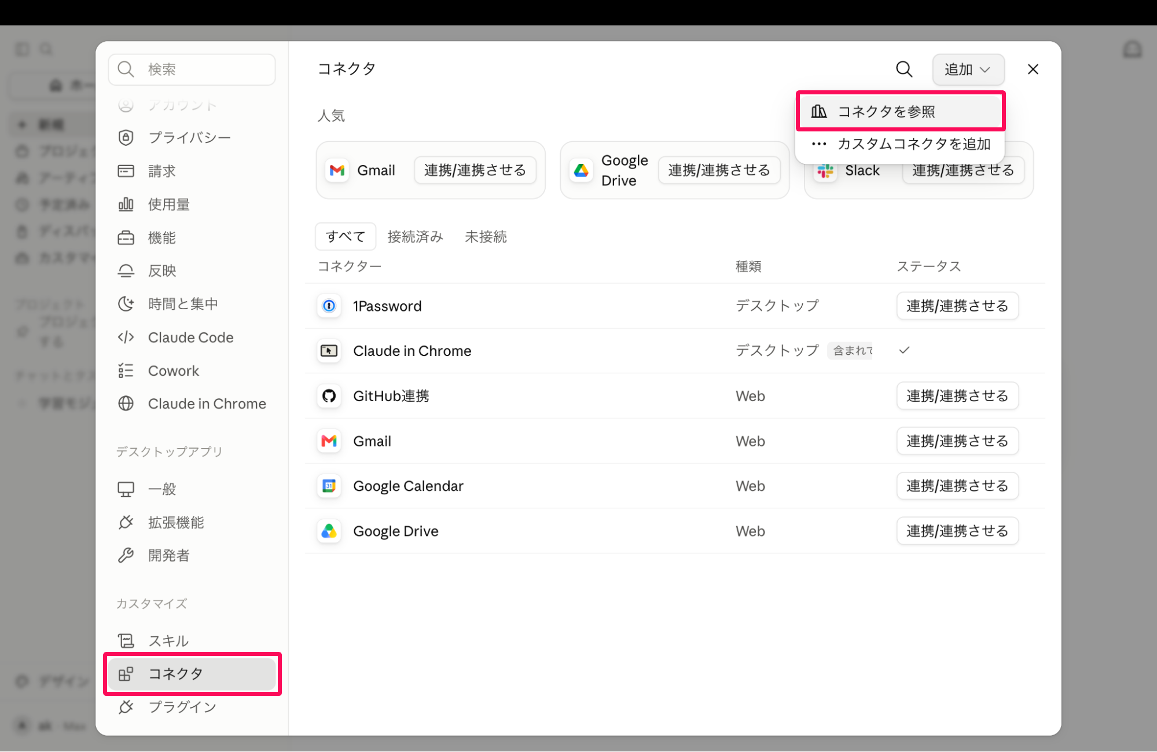
Task: Select コネクタ in the sidebar
Action: [x=192, y=674]
